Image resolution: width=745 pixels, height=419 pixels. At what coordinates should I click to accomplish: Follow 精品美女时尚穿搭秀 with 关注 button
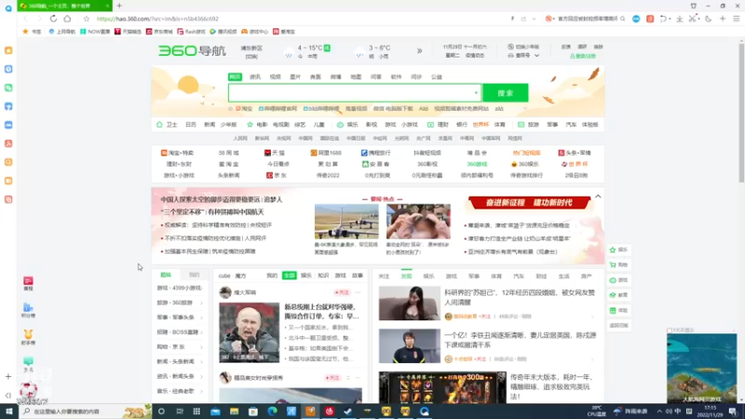332,378
